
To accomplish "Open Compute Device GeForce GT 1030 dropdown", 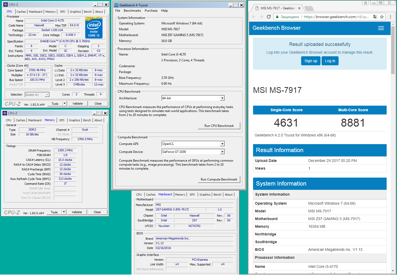I will click(x=222, y=152).
